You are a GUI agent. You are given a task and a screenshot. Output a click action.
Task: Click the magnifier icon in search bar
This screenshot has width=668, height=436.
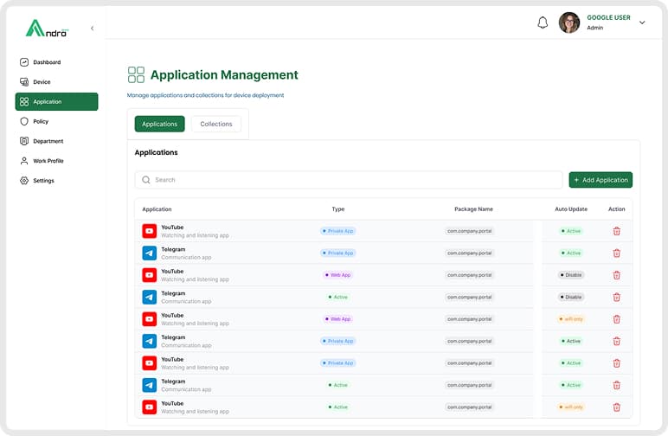pos(146,180)
